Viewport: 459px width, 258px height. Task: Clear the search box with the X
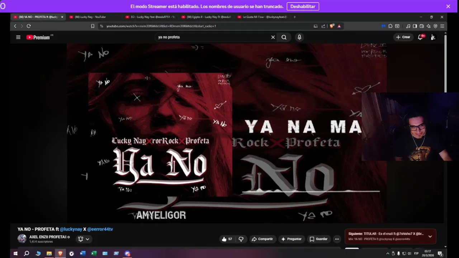pyautogui.click(x=273, y=37)
